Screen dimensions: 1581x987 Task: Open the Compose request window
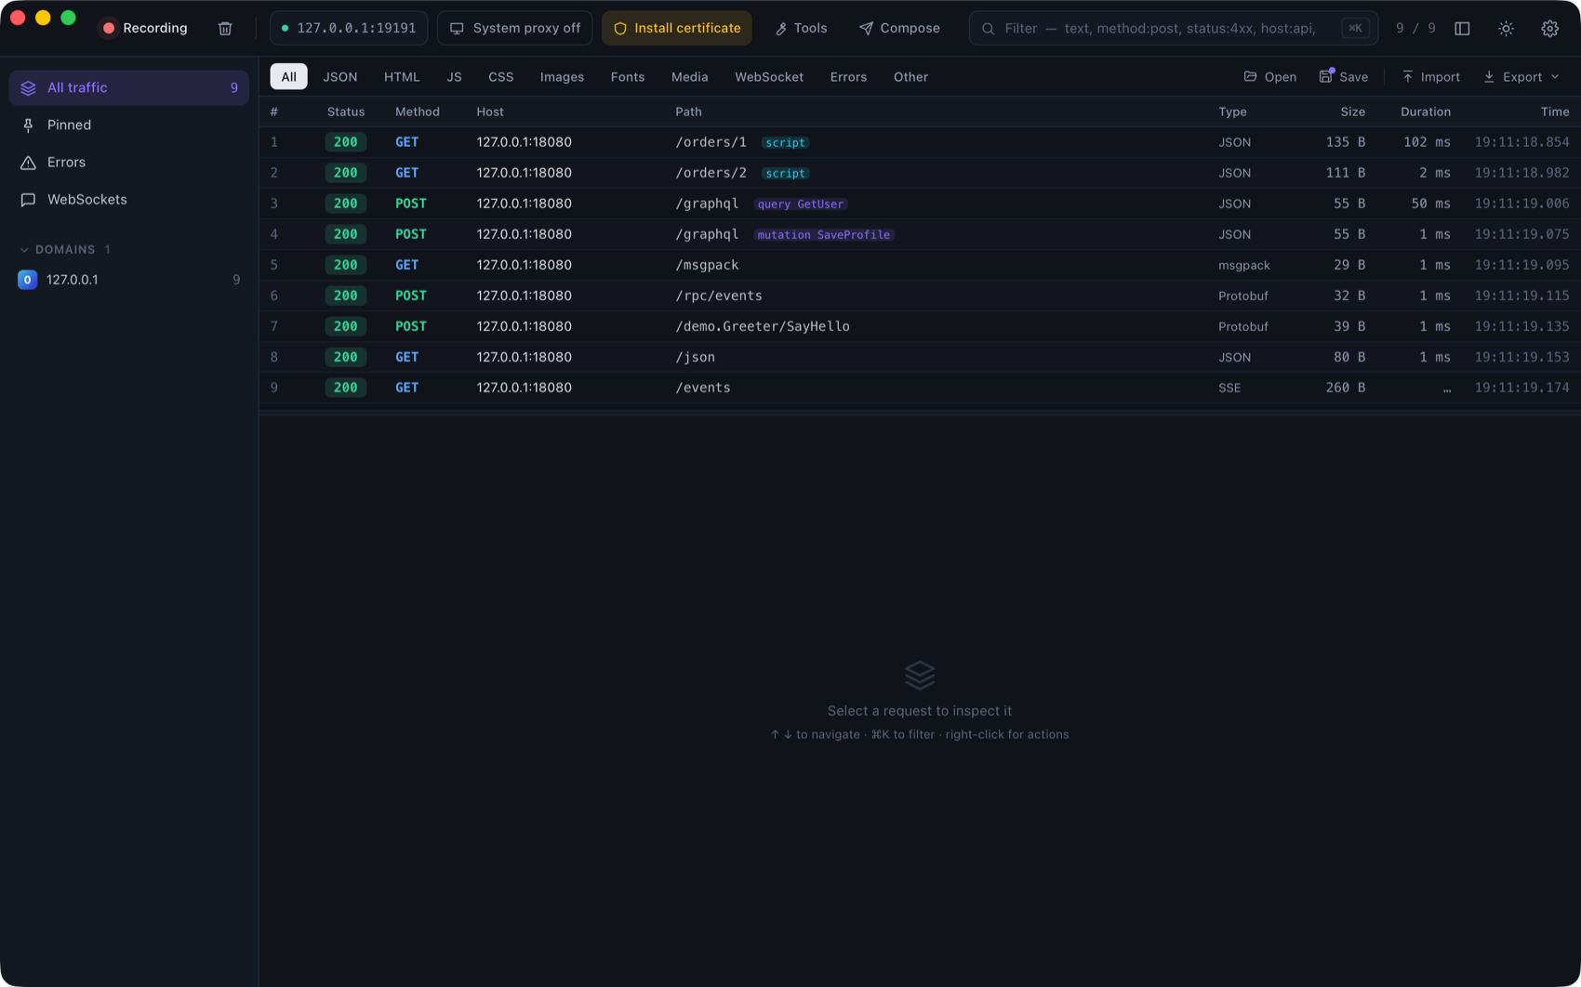tap(899, 28)
